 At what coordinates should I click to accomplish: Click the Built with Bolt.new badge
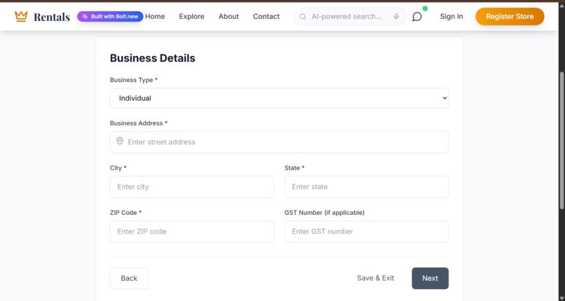coord(110,17)
